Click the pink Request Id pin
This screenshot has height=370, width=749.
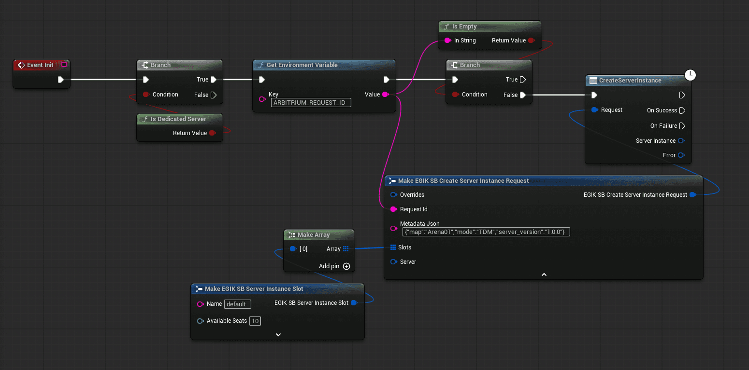394,209
